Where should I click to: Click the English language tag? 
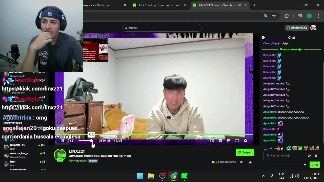point(93,161)
